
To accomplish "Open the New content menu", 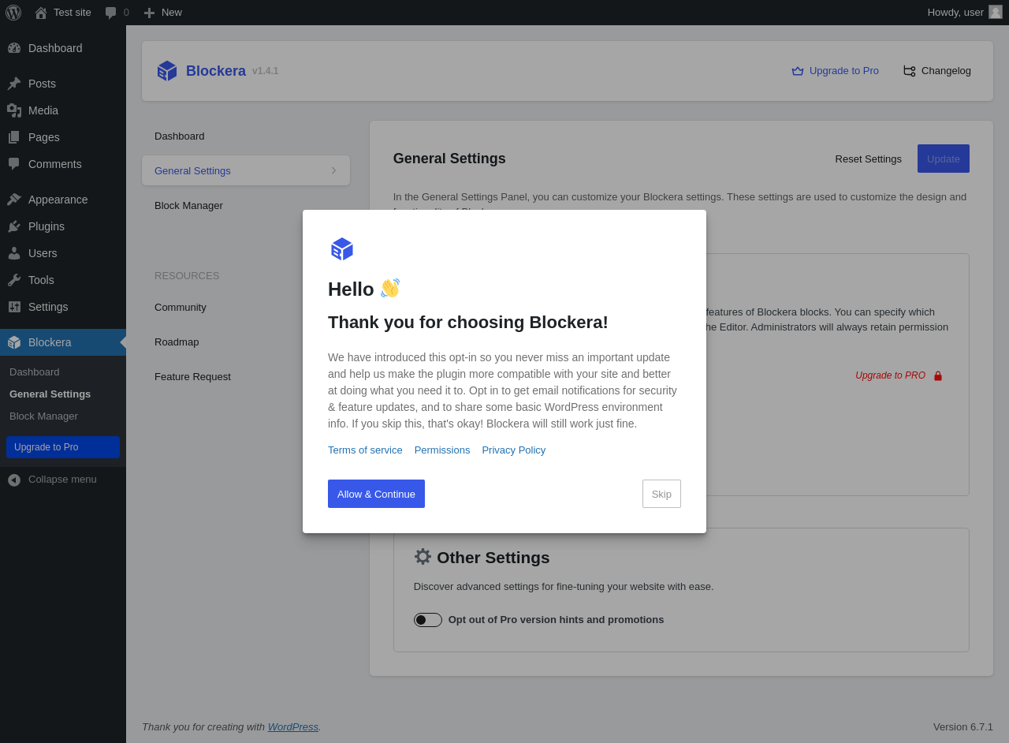I will 162,13.
